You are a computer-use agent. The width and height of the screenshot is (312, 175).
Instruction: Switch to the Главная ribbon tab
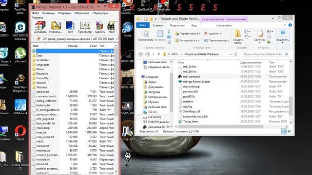click(158, 25)
